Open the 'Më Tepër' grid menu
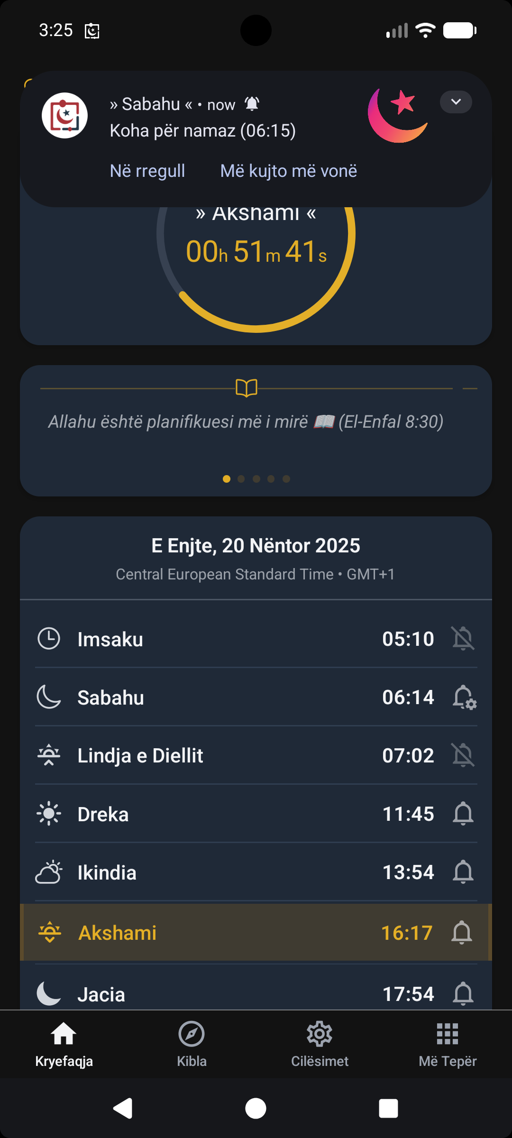 coord(448,1043)
